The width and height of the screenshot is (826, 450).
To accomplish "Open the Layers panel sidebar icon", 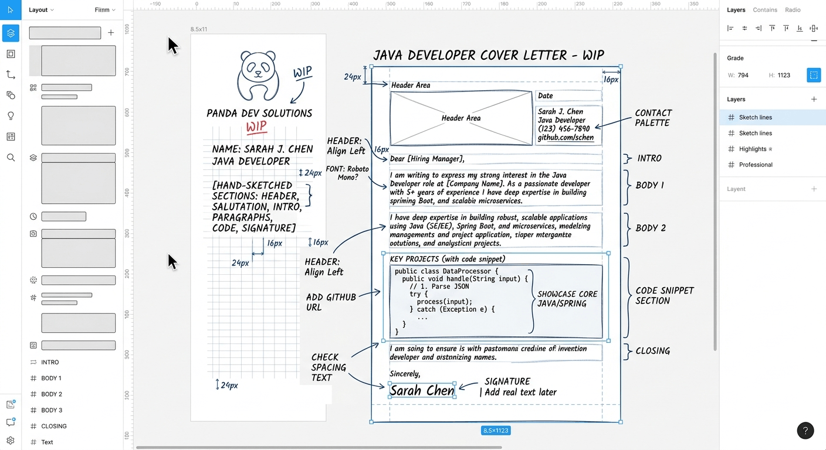I will 11,33.
